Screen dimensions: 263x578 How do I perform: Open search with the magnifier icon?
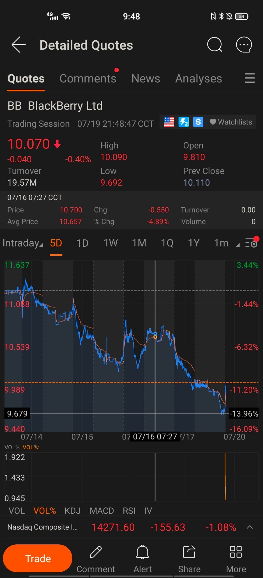pos(215,45)
